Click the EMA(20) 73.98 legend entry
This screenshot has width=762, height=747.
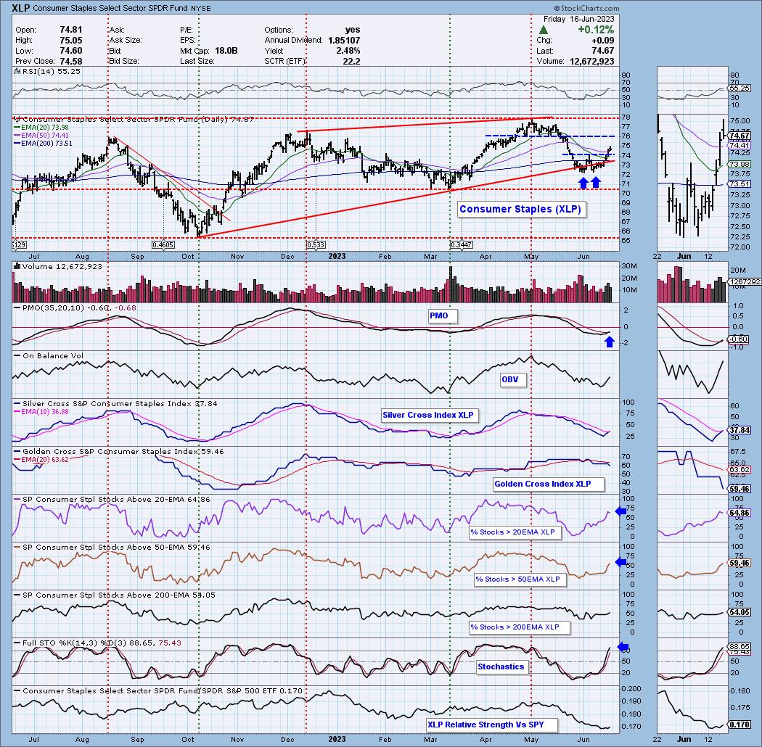pos(41,127)
